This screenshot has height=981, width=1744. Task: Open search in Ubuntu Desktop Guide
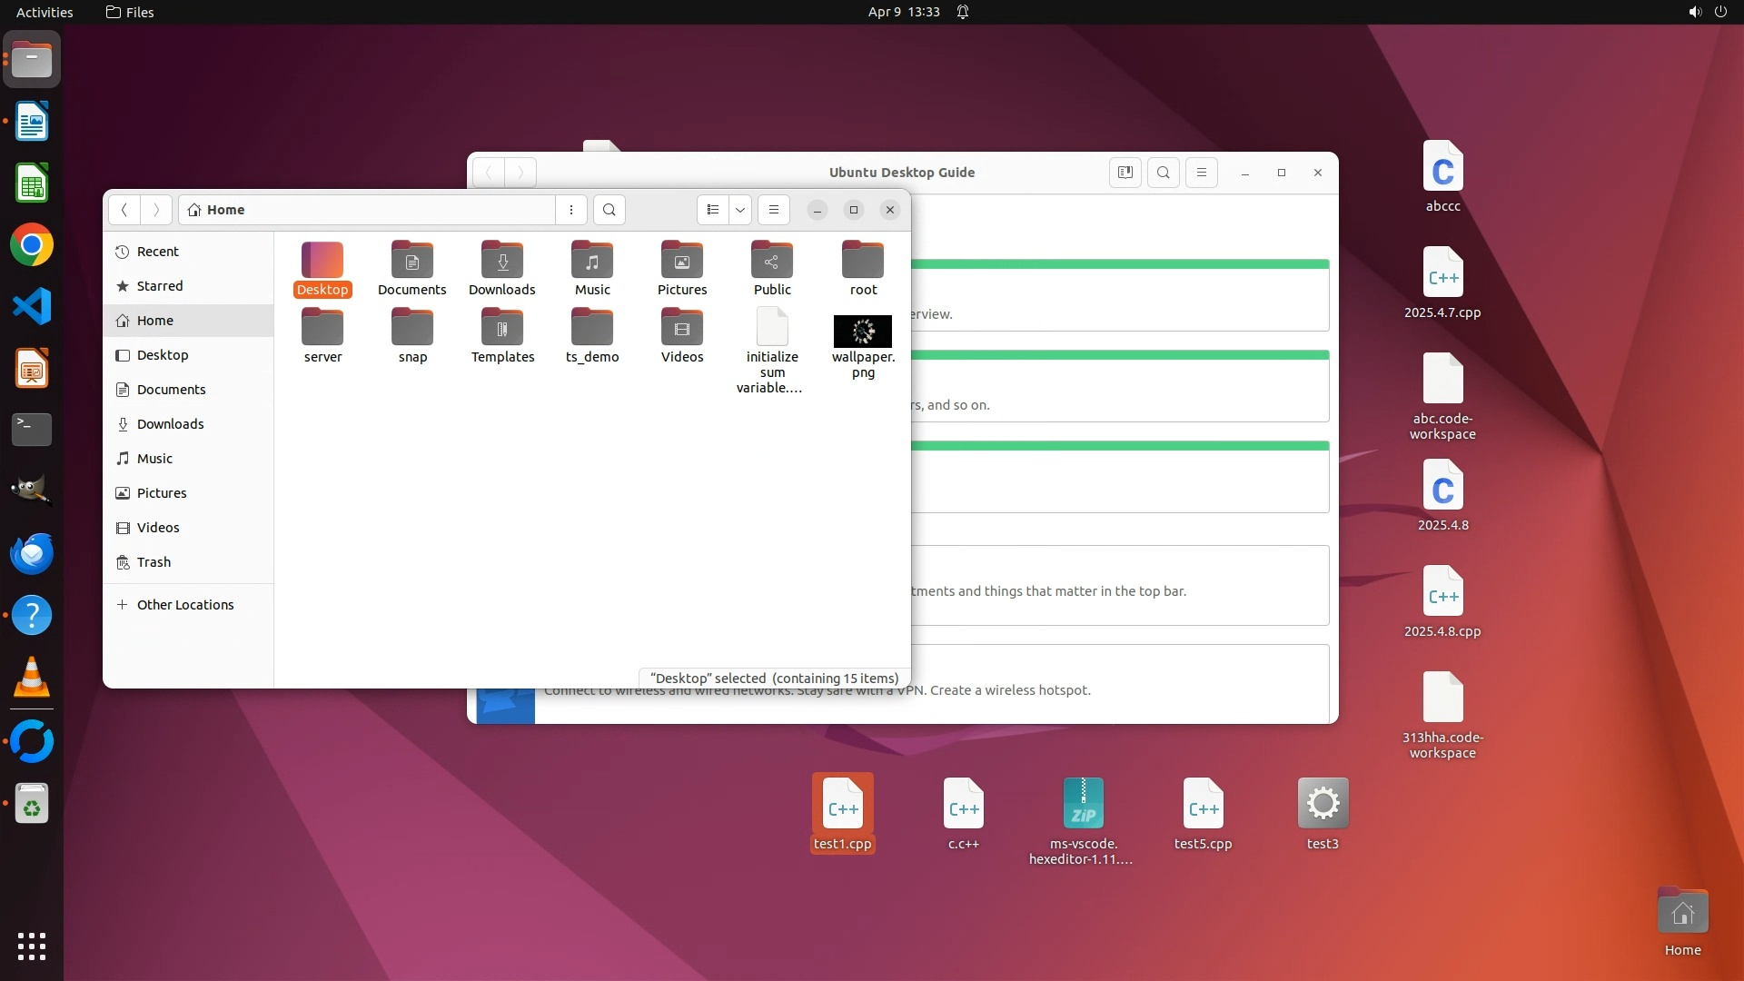click(x=1164, y=173)
